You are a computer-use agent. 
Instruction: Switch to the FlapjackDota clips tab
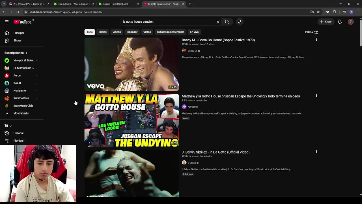pyautogui.click(x=74, y=4)
